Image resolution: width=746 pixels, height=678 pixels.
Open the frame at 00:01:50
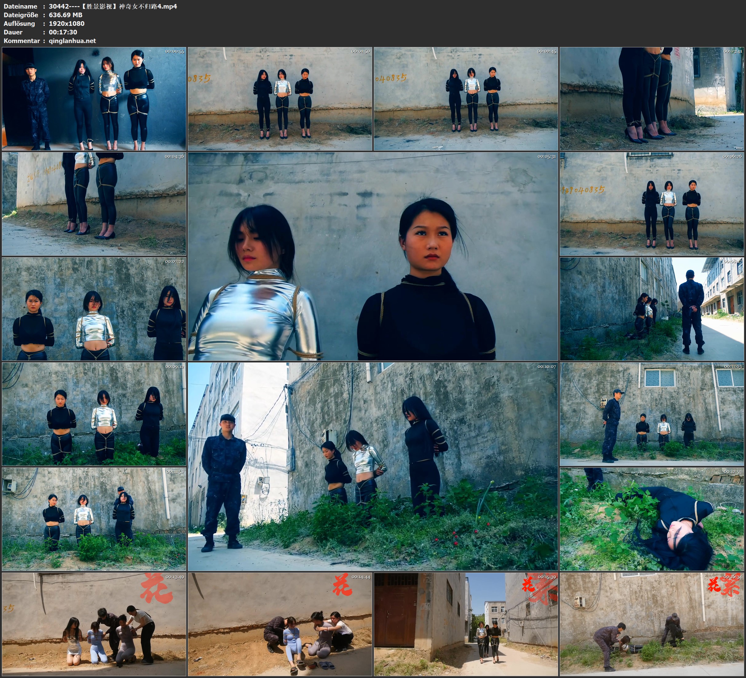pos(280,99)
